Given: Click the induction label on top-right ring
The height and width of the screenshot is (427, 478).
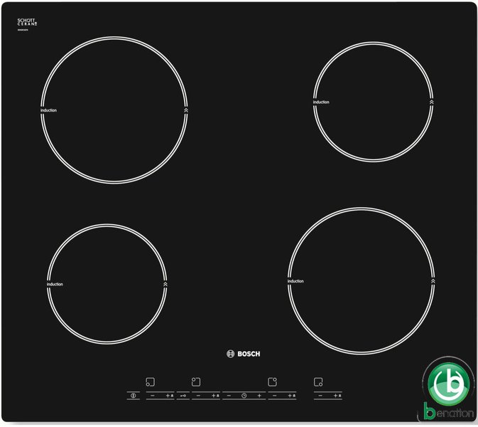Looking at the screenshot, I should 321,102.
